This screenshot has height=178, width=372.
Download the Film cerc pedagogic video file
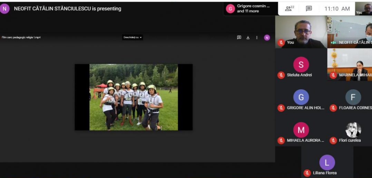248,38
